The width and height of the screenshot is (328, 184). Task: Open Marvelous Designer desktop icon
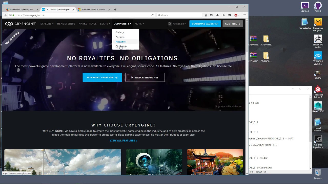318,25
